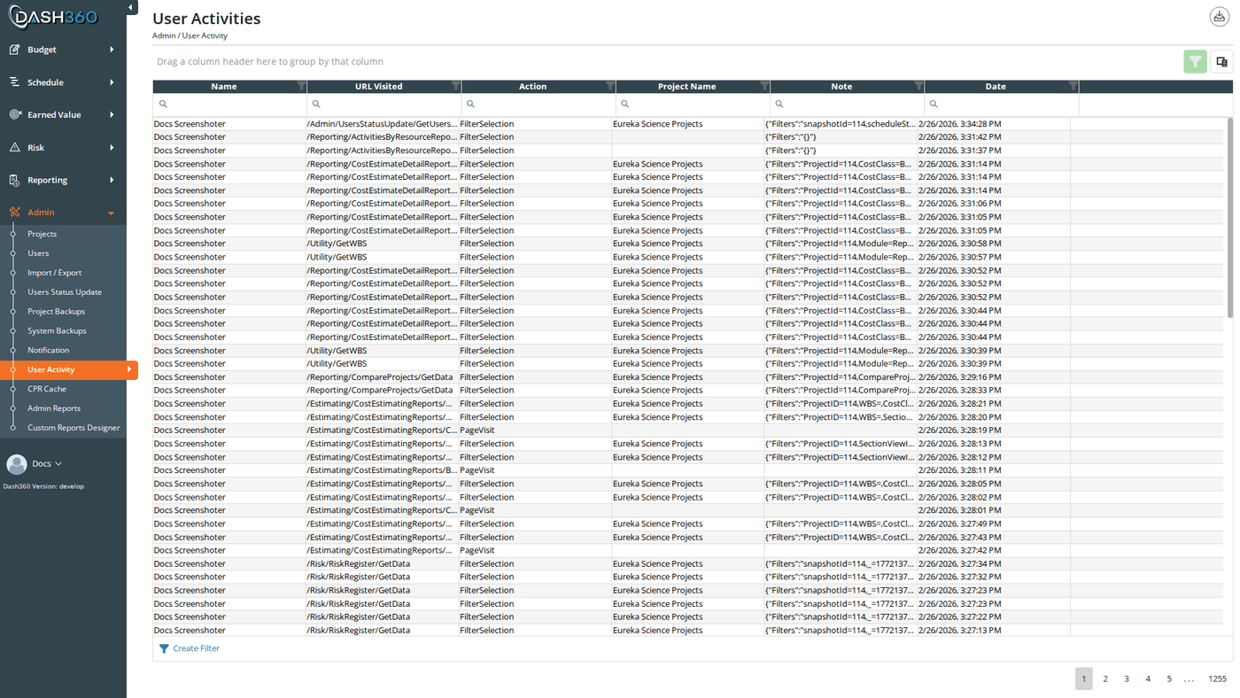Go to Import / Export
The width and height of the screenshot is (1240, 698).
(x=54, y=273)
